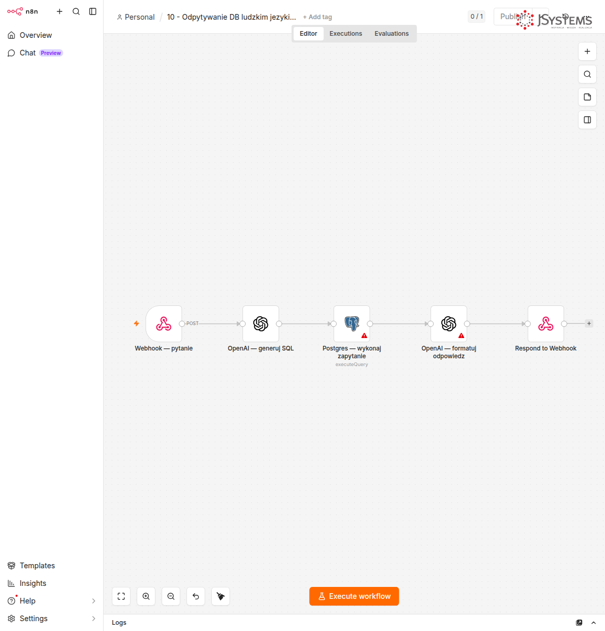Click the POST label on webhook output
Screen dimensions: 605x631
[193, 324]
